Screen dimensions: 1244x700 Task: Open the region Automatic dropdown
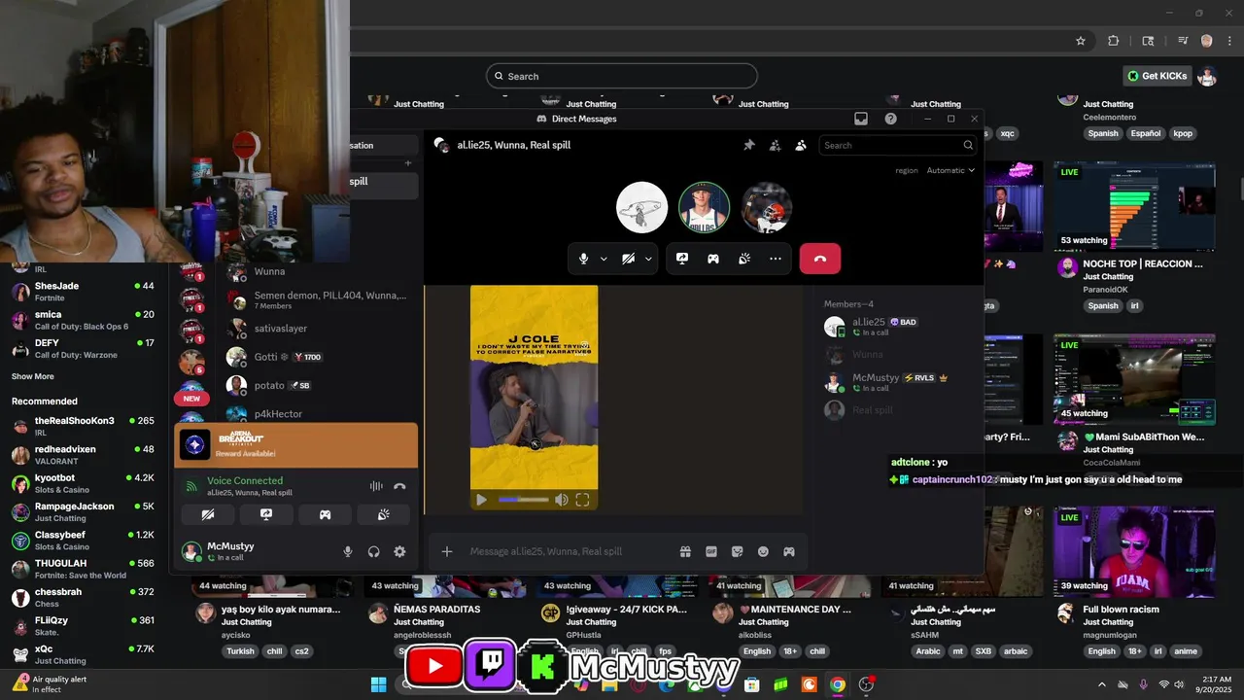click(x=950, y=170)
